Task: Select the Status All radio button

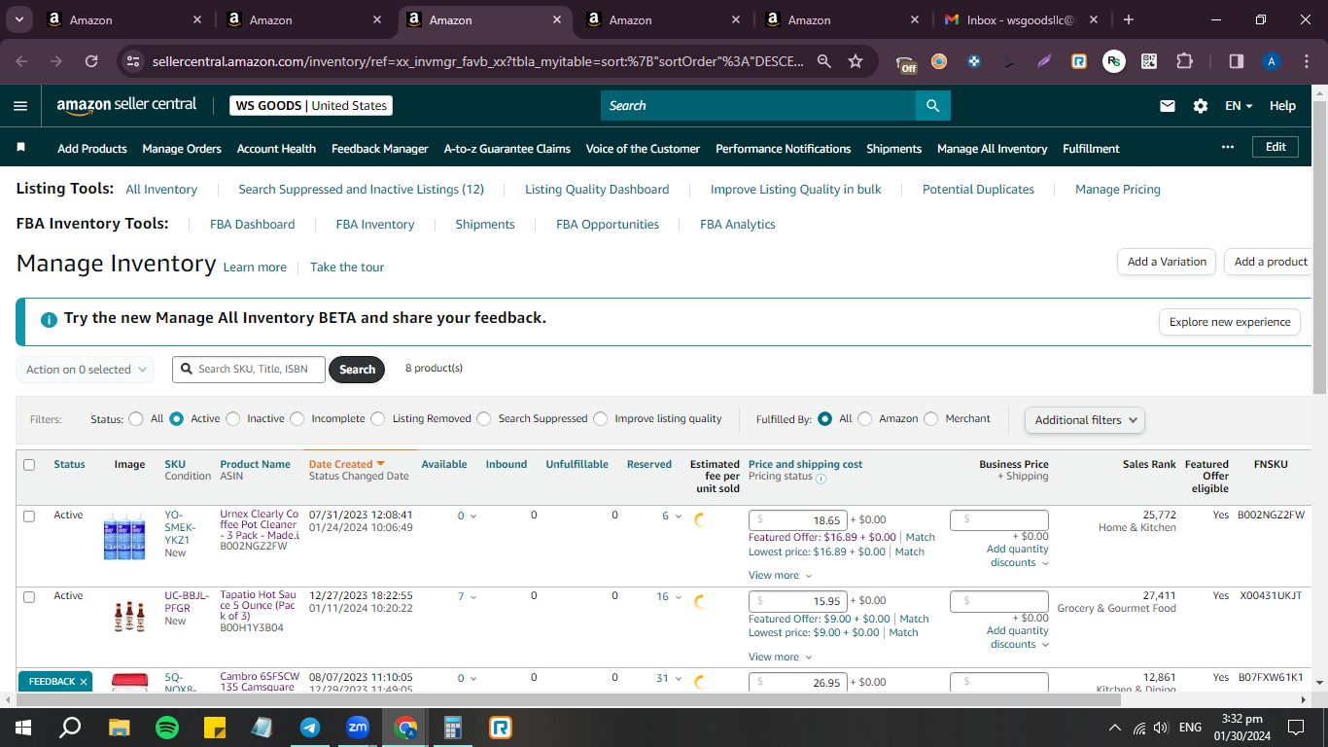Action: coord(136,419)
